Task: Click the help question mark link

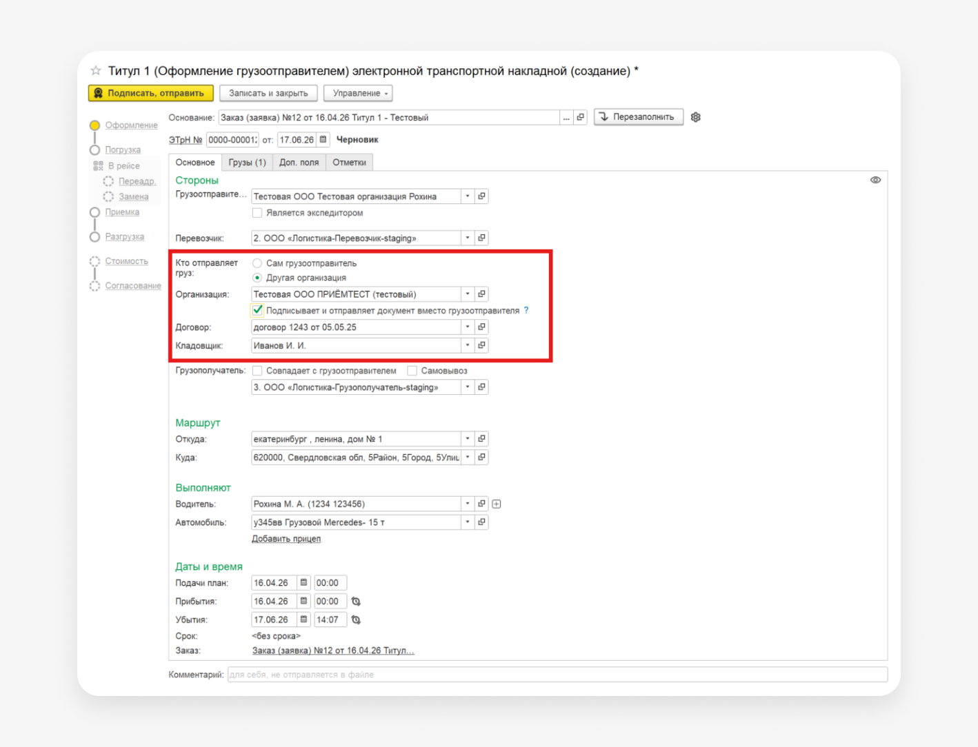Action: (x=526, y=311)
